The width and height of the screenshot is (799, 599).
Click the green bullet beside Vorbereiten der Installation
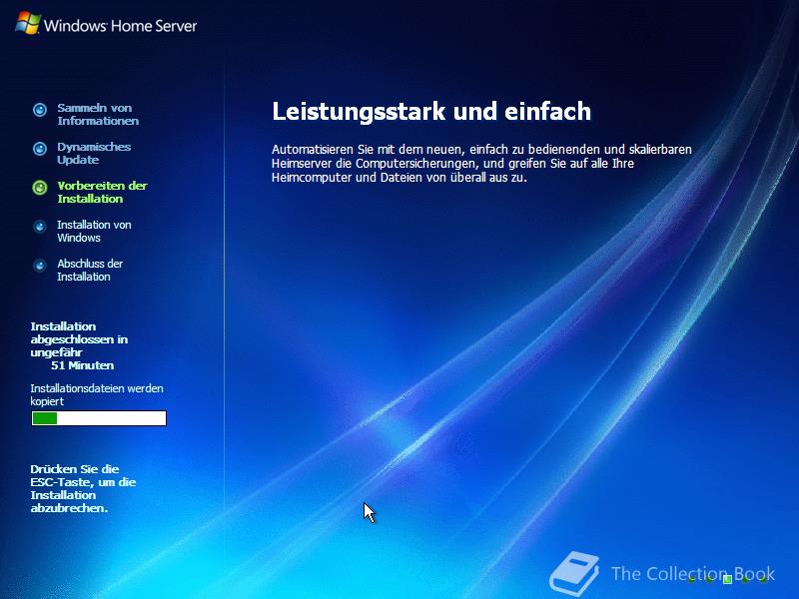[40, 188]
